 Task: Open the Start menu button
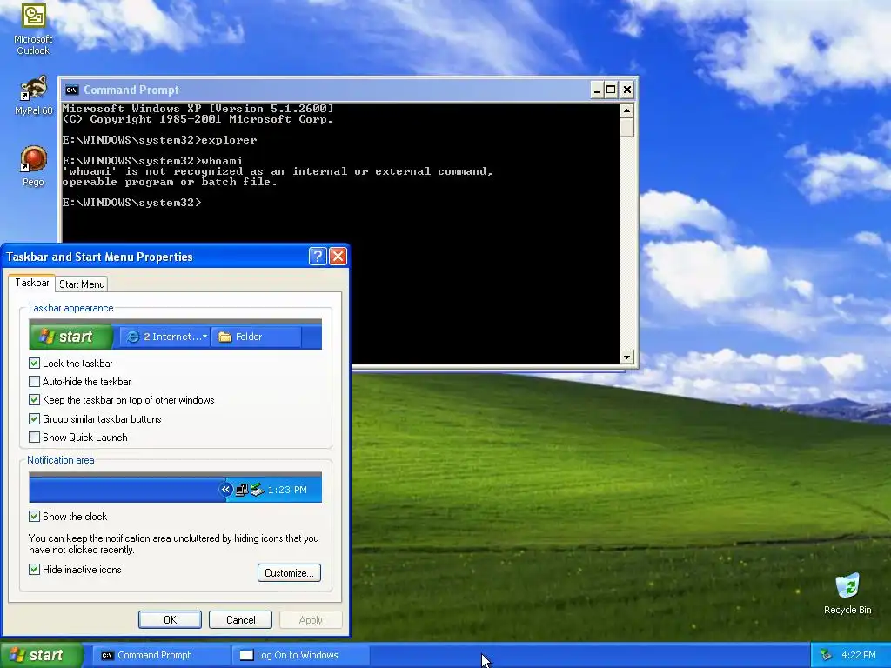pos(41,655)
